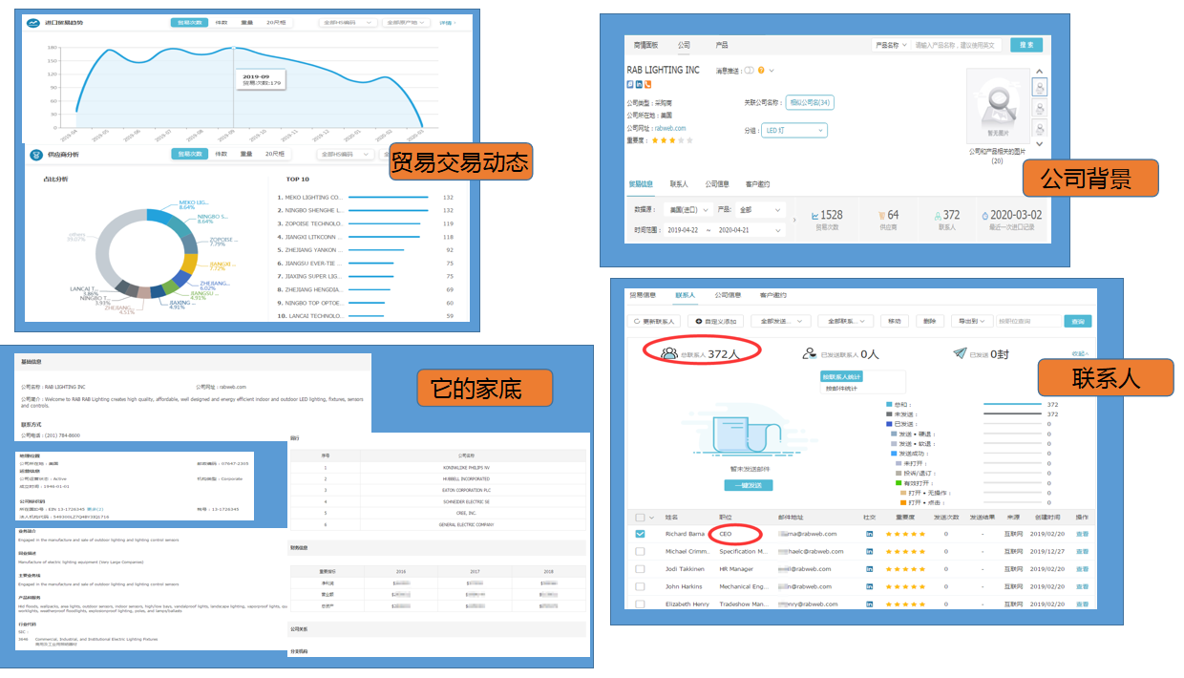Screen dimensions: 1184x678
Task: Uncheck Richard Barna's row checkbox
Action: pos(641,534)
